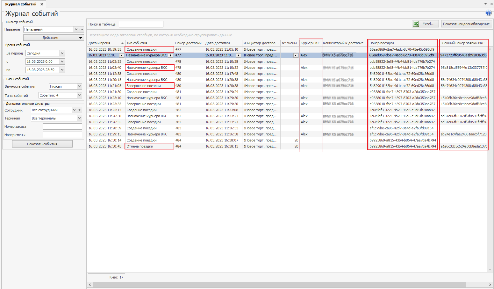
Task: Sort by Внешний номер заявки ВКС header
Action: point(463,43)
